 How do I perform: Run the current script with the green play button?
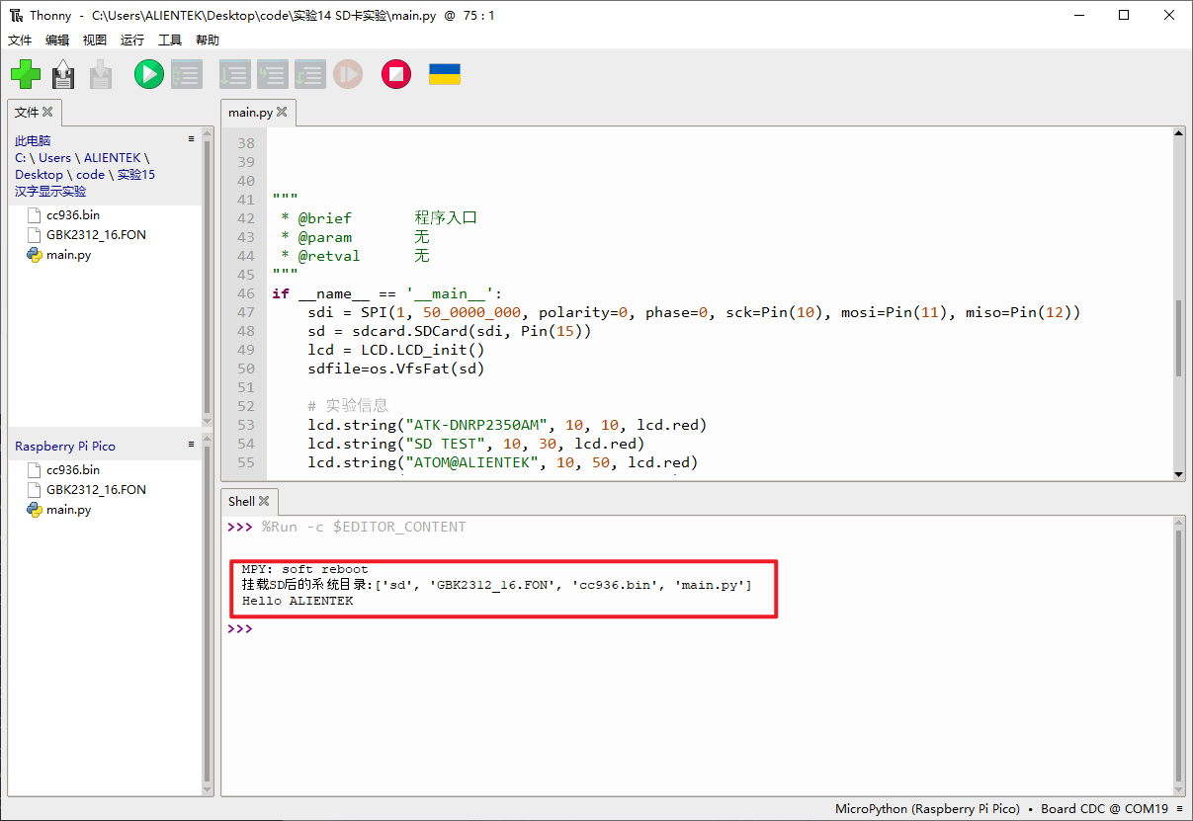point(149,74)
